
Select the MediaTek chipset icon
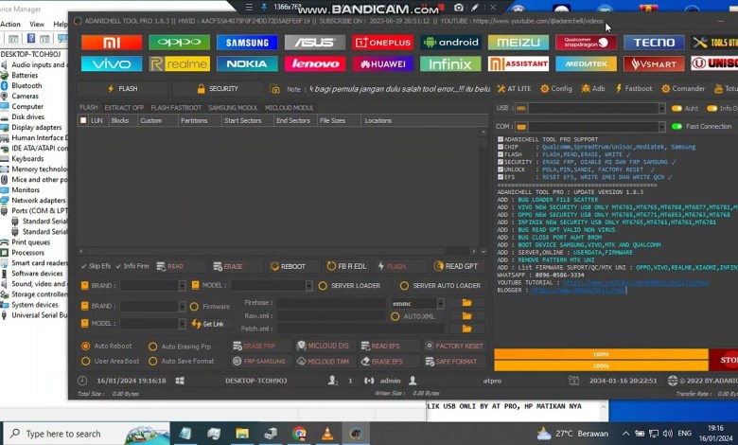pos(587,64)
